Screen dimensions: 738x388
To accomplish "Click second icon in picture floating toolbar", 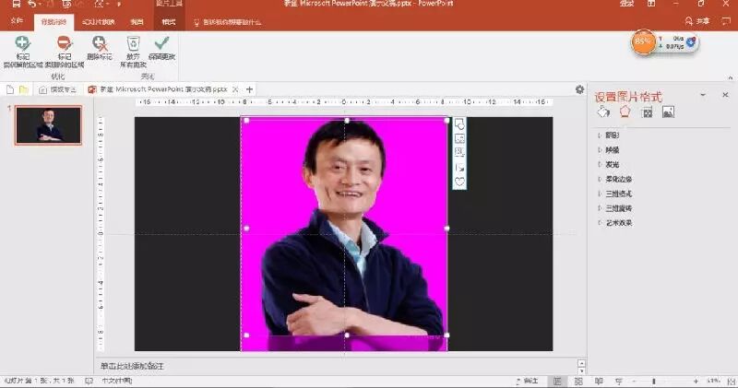I will coord(459,139).
